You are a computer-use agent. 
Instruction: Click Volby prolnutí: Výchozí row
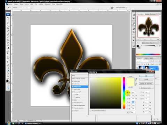[x=80, y=78]
